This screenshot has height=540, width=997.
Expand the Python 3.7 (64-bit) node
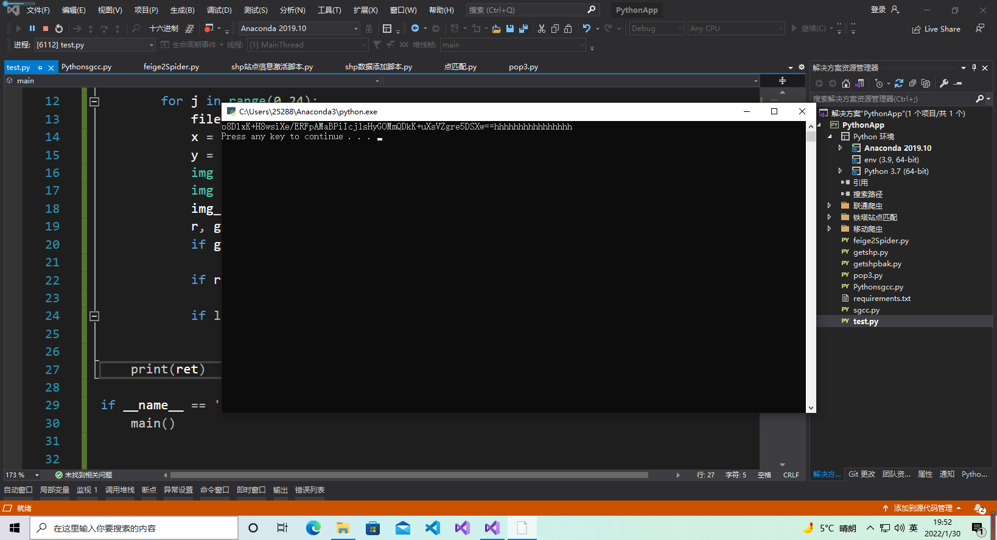(840, 171)
